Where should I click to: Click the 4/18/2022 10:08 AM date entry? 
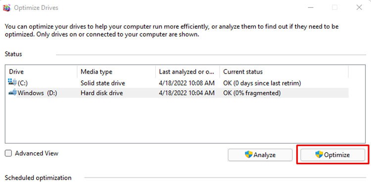pos(186,83)
